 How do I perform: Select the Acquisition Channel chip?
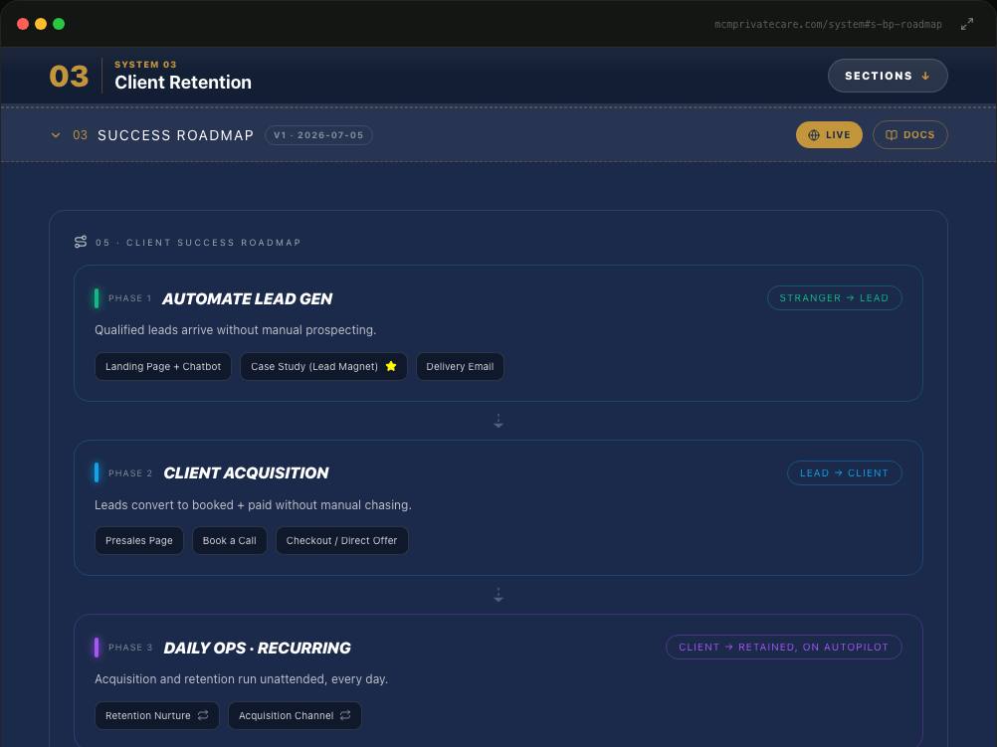pos(296,715)
